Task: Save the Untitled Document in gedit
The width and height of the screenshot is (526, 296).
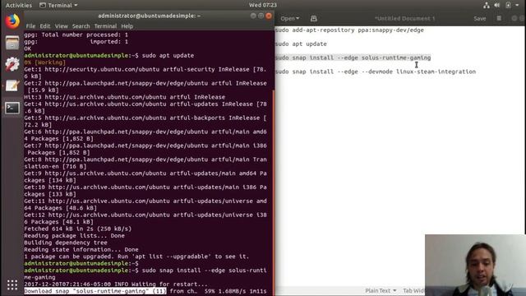Action: [480, 18]
